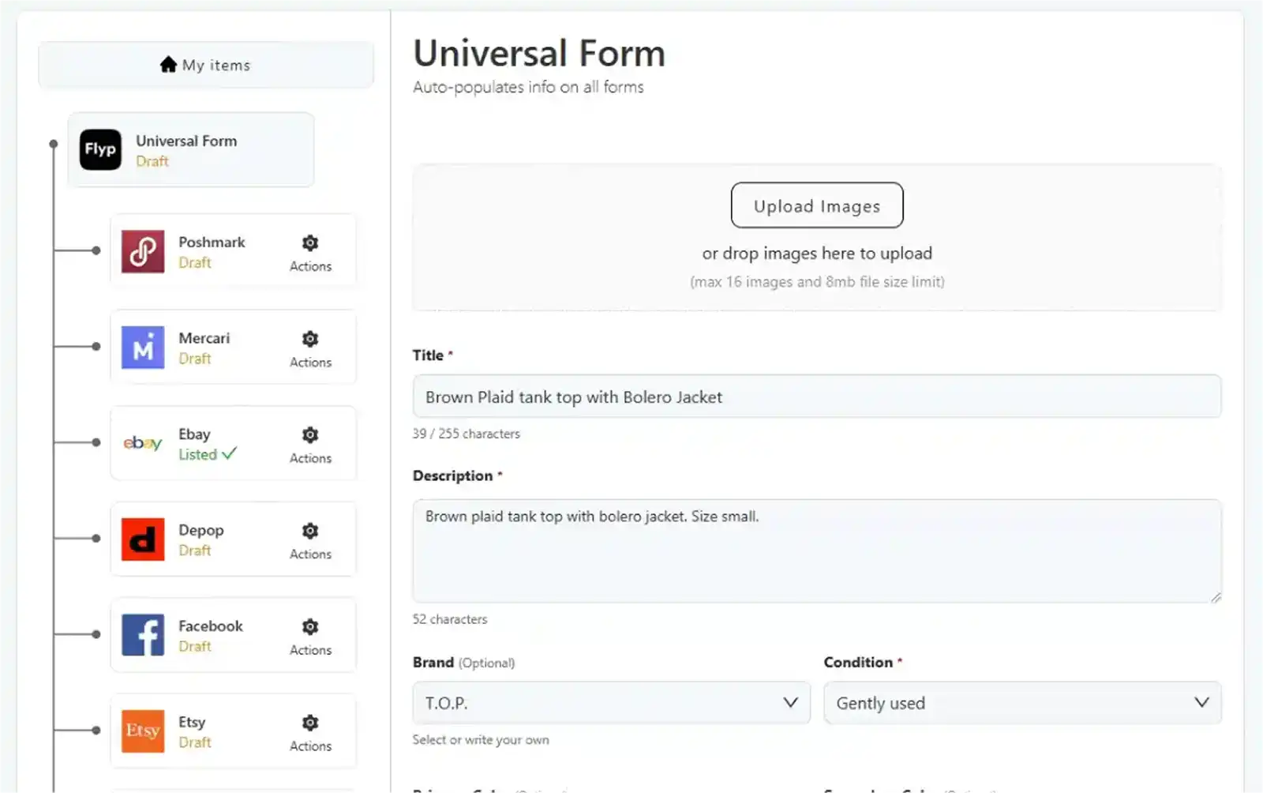Click the Facebook marketplace icon
1263x793 pixels.
point(142,636)
